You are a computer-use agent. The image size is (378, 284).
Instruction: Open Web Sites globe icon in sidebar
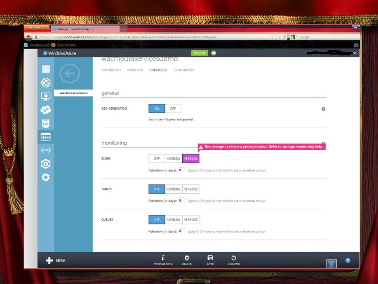46,83
